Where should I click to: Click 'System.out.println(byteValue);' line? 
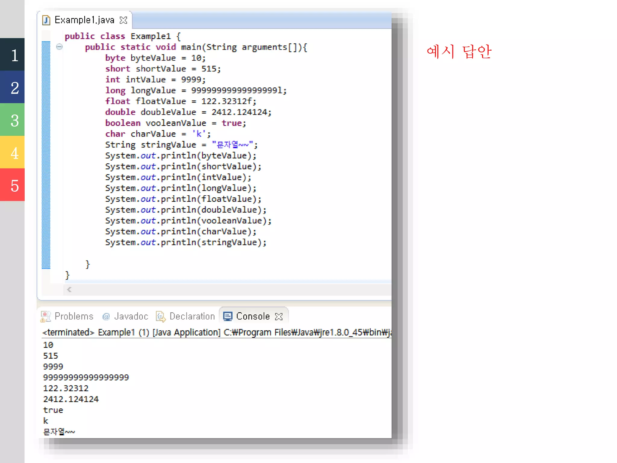point(181,156)
